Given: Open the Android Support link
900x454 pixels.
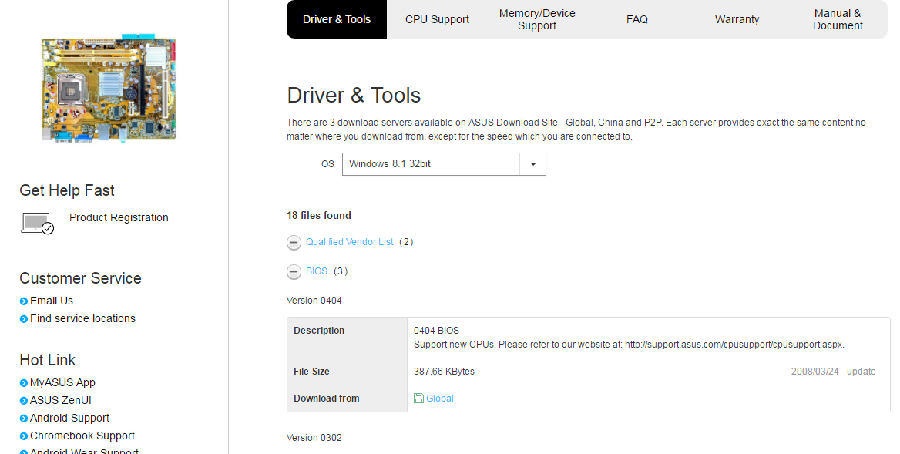Looking at the screenshot, I should pos(69,419).
